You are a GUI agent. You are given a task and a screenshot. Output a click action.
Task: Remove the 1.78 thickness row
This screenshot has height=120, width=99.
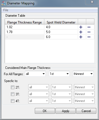coord(89,32)
